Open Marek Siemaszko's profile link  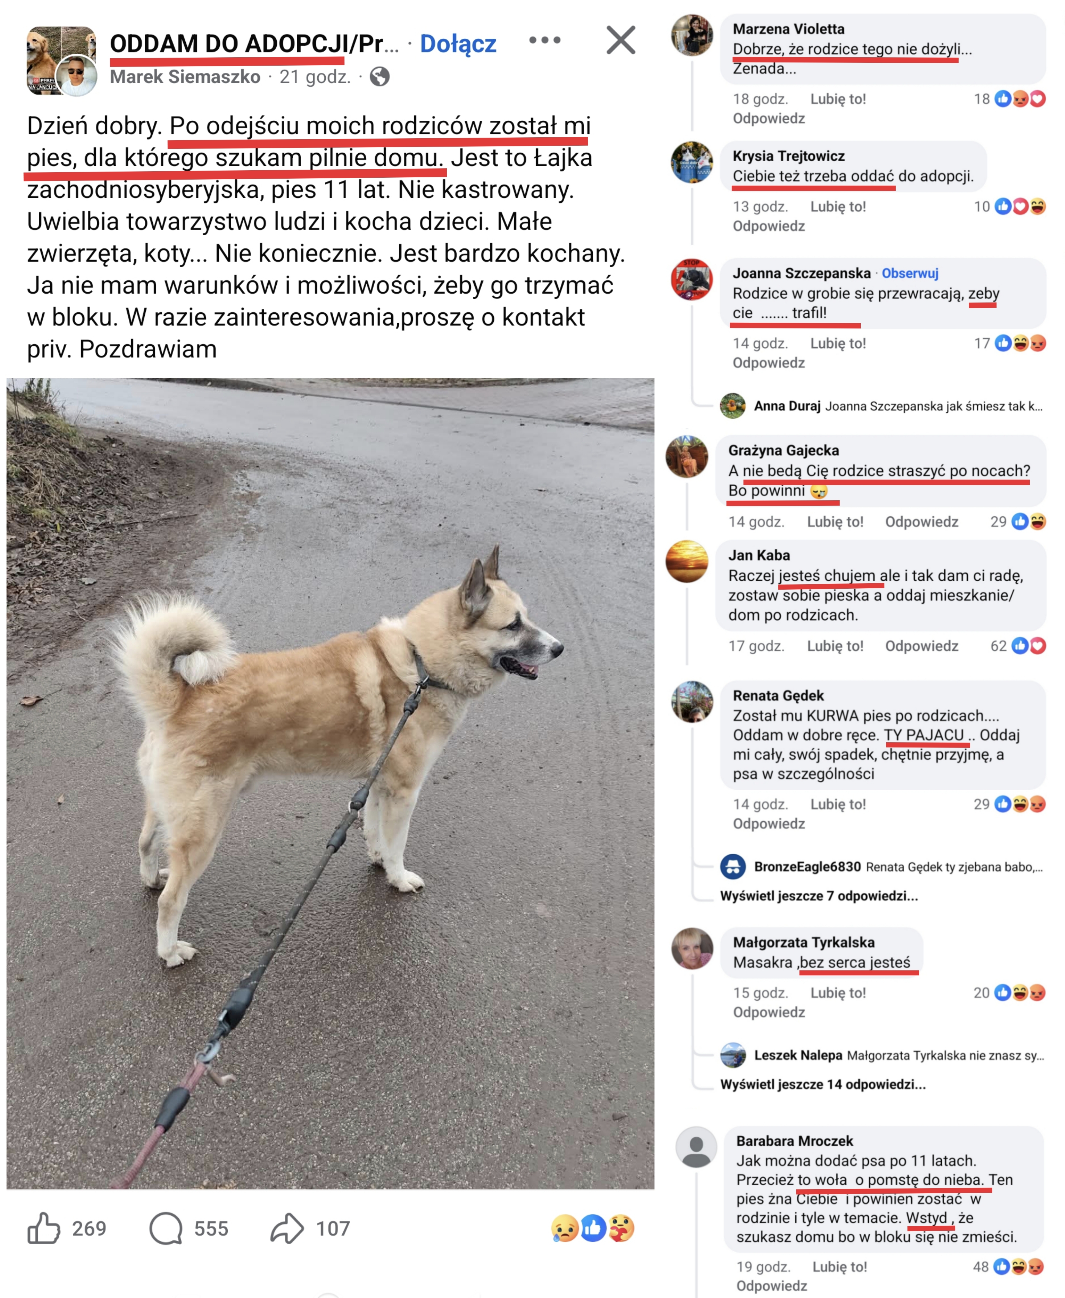coord(185,77)
